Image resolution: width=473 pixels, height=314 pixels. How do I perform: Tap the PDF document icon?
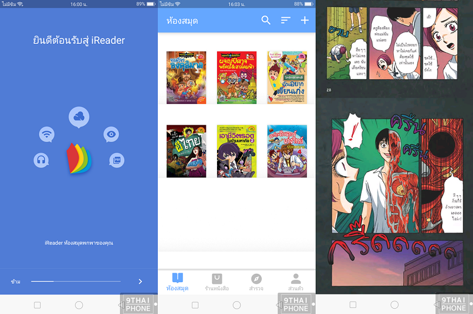coord(116,160)
